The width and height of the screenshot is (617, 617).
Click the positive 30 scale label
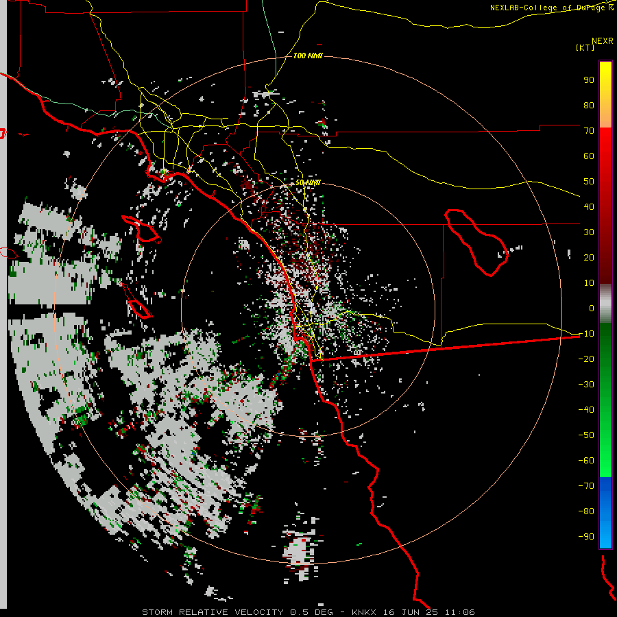tap(589, 232)
